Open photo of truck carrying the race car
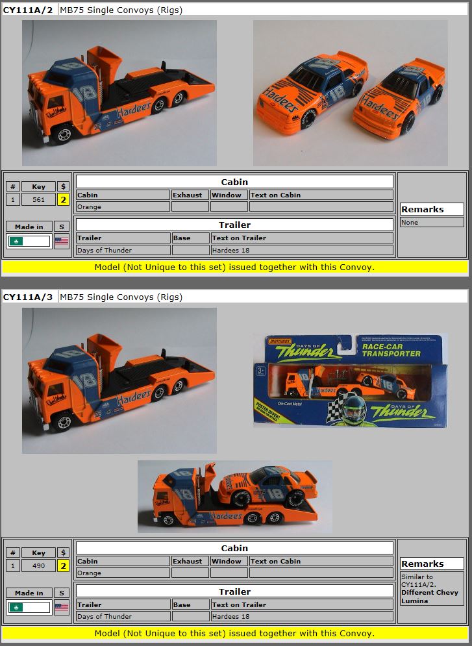 pyautogui.click(x=234, y=497)
